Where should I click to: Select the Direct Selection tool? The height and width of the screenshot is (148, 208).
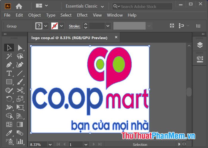[20, 48]
